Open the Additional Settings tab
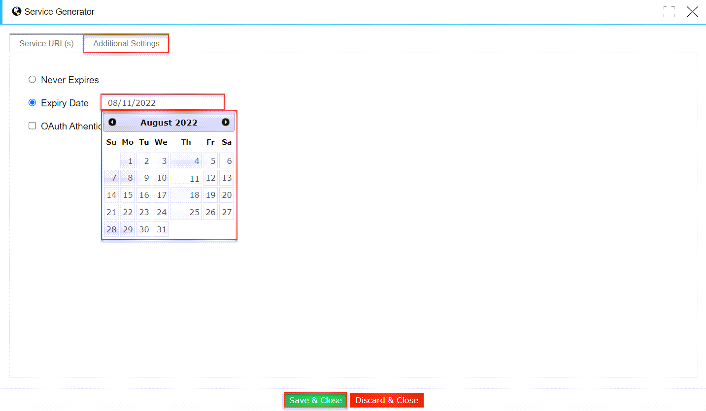Screen dimensions: 706x411 (x=126, y=43)
